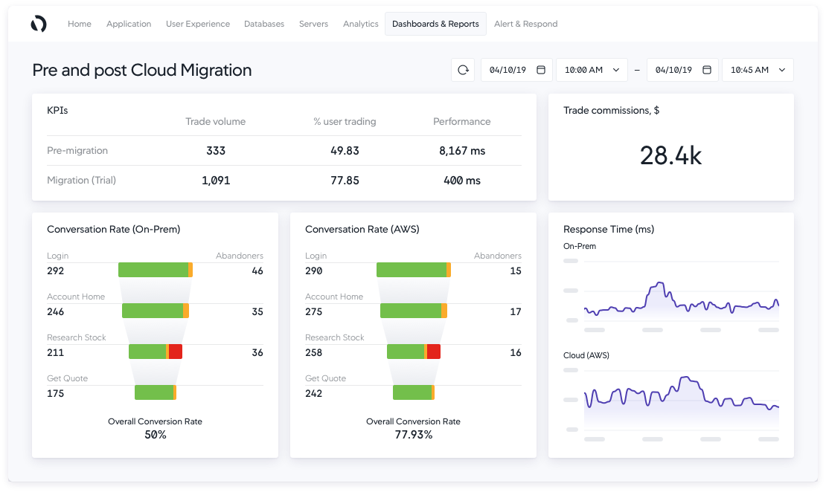Click the On-Prem Get Quote funnel bar

(x=156, y=392)
